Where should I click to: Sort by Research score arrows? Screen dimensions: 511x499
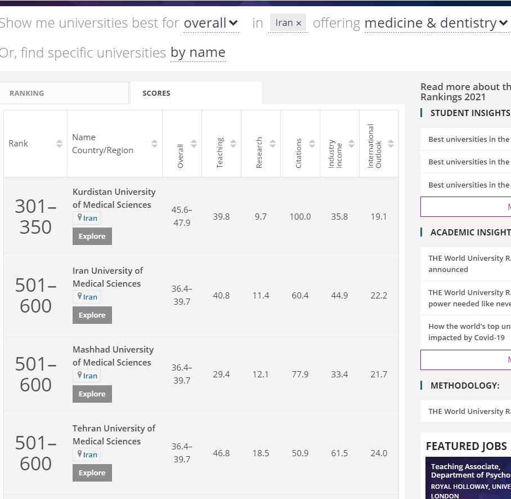[x=273, y=144]
